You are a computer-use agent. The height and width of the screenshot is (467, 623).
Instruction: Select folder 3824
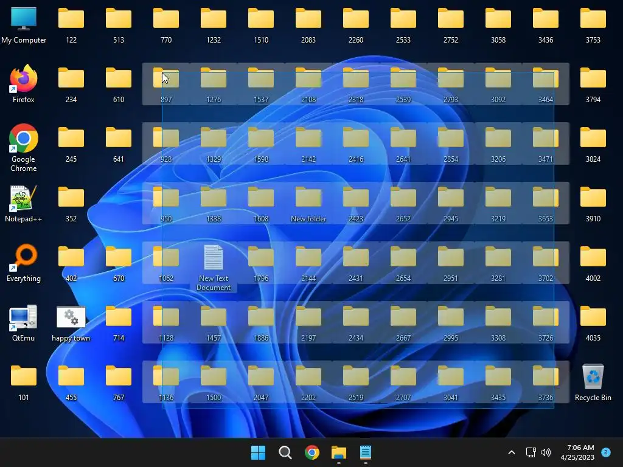pyautogui.click(x=593, y=144)
